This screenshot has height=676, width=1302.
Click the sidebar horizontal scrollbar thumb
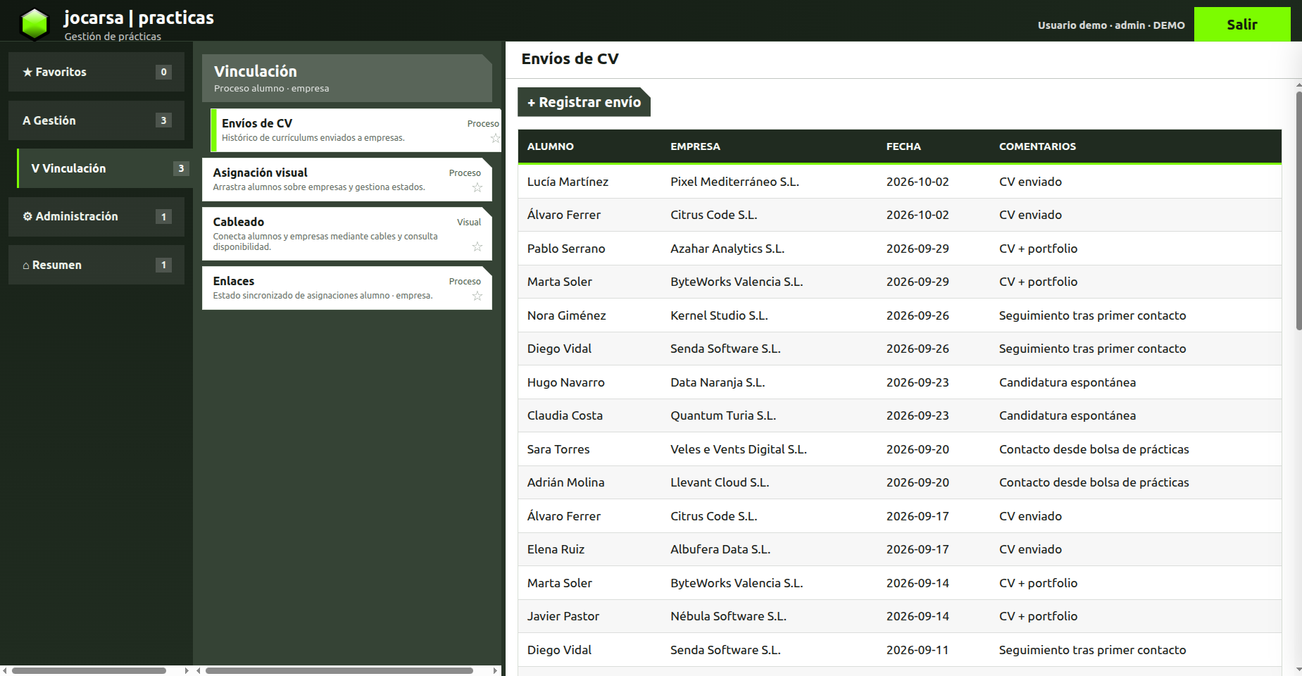point(89,670)
